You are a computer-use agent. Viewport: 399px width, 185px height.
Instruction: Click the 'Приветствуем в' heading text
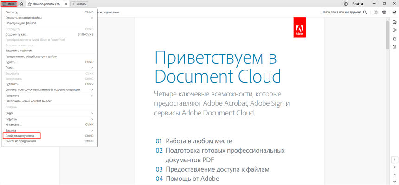click(x=216, y=58)
